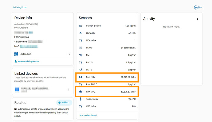This screenshot has width=212, height=122.
Task: Click the PM2.5 sensor label
Action: coord(89,62)
